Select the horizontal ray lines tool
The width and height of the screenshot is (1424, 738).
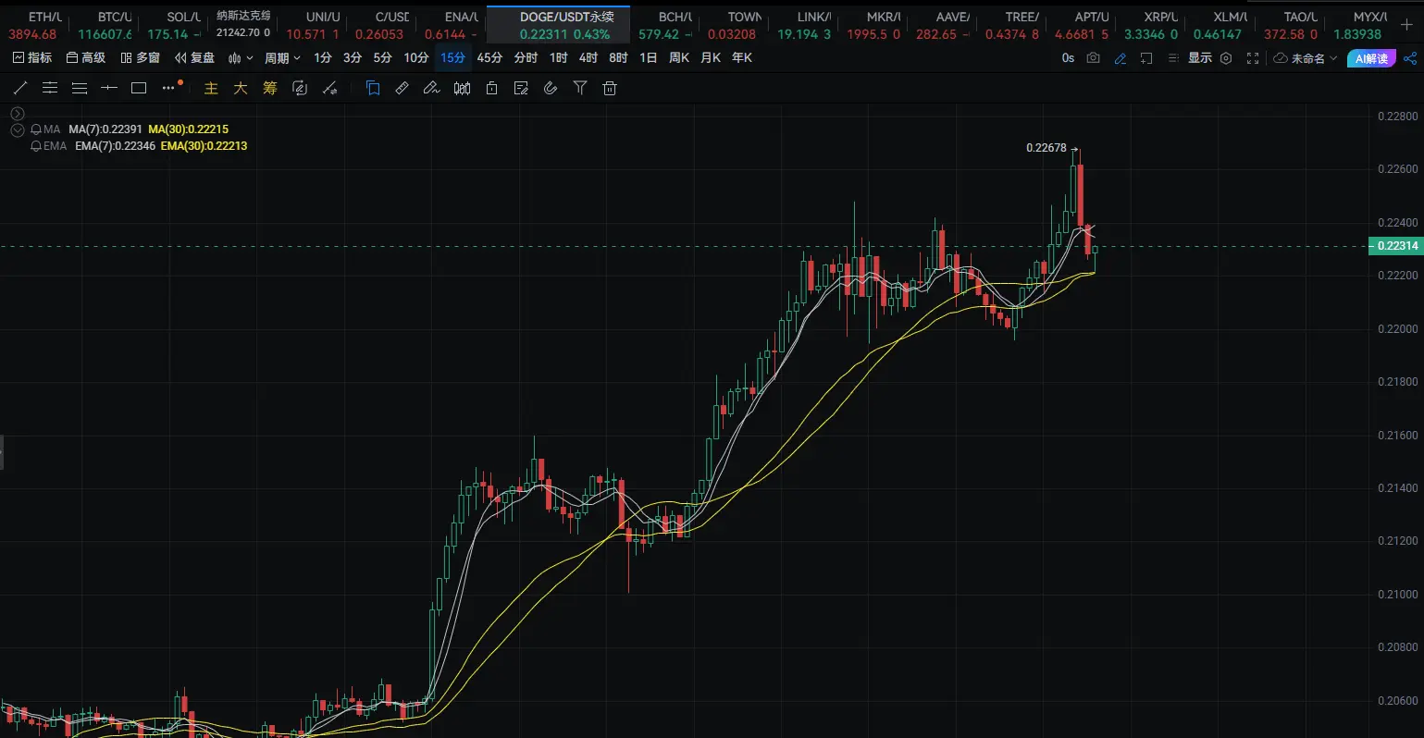click(50, 88)
